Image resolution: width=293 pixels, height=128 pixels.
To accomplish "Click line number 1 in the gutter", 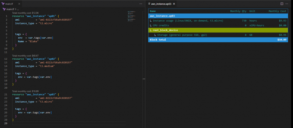I will click(x=6, y=16).
